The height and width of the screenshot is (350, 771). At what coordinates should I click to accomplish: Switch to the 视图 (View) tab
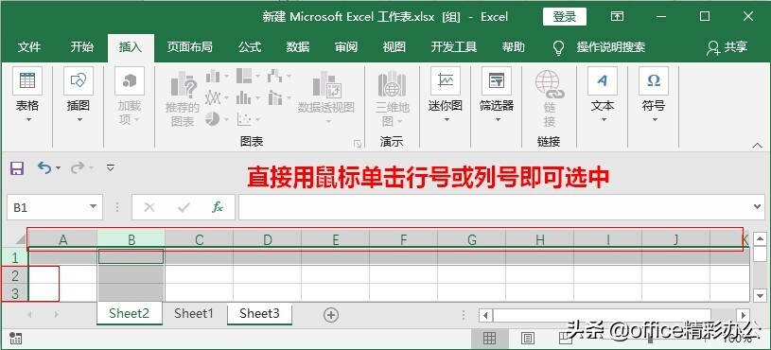[x=394, y=47]
